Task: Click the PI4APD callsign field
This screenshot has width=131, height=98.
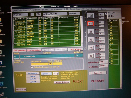Action: (21, 15)
